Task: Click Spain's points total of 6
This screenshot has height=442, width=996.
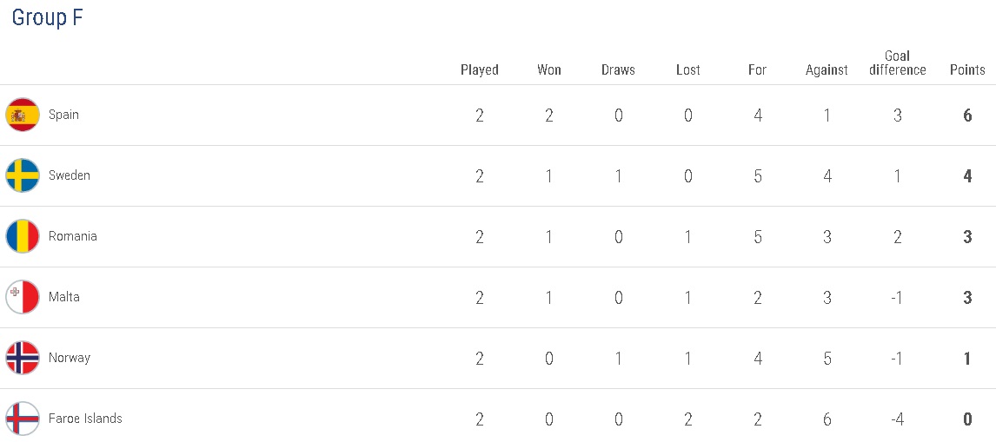Action: click(x=967, y=115)
